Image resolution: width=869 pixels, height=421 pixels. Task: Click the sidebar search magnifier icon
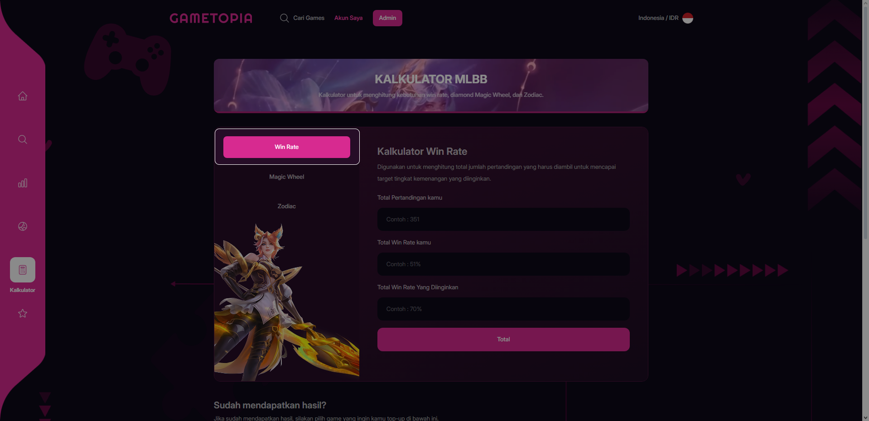click(x=23, y=139)
